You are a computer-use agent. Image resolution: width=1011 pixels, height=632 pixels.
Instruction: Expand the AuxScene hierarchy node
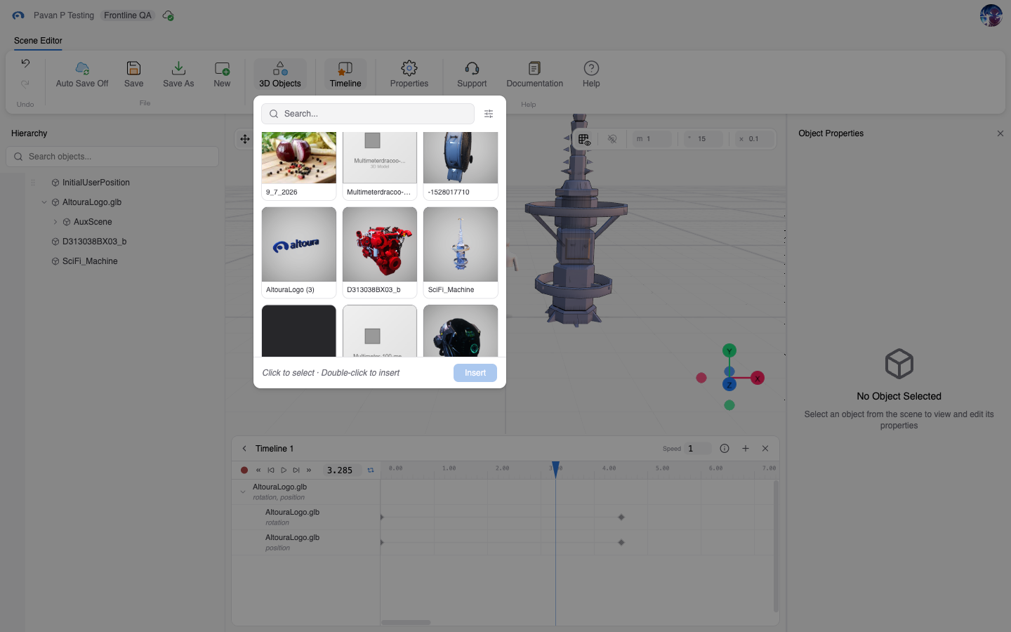pos(55,222)
